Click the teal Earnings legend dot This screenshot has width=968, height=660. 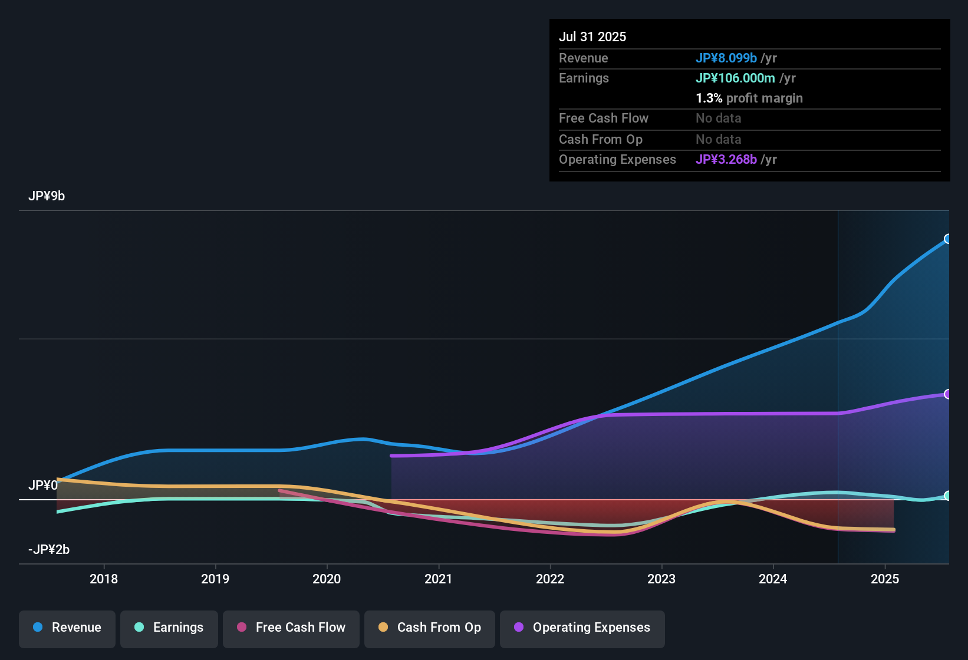click(x=140, y=628)
